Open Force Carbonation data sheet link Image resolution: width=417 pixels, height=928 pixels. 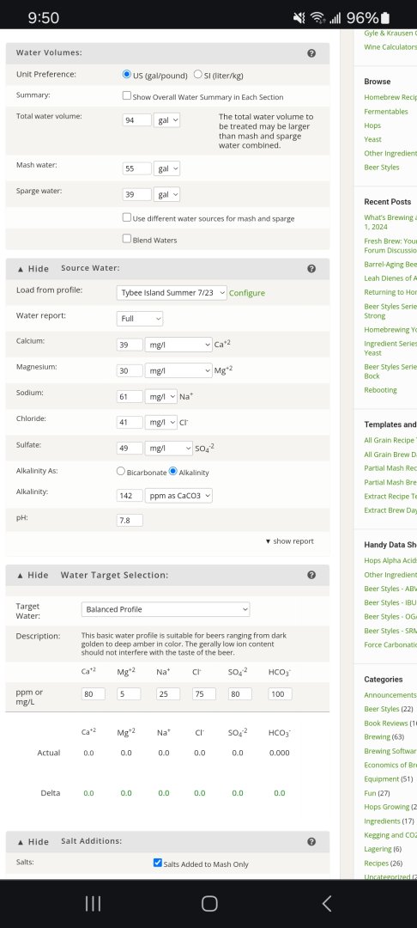click(390, 644)
